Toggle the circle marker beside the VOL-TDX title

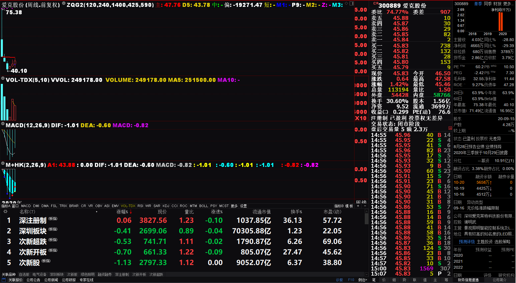[x=3, y=78]
